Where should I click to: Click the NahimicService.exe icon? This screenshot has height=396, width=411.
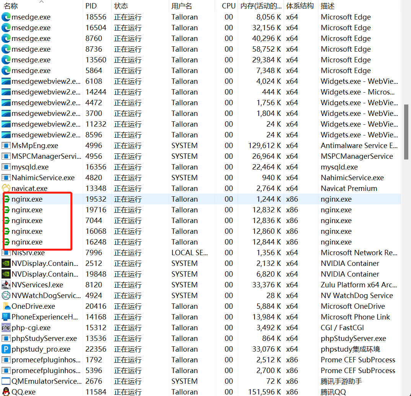[6, 178]
